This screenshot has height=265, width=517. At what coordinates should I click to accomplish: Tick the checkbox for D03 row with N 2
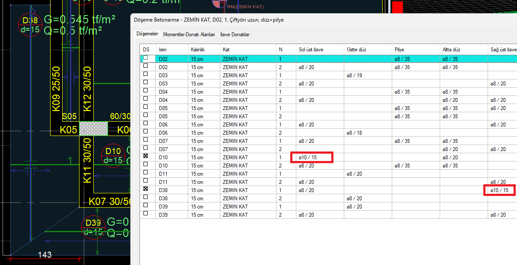pos(146,82)
